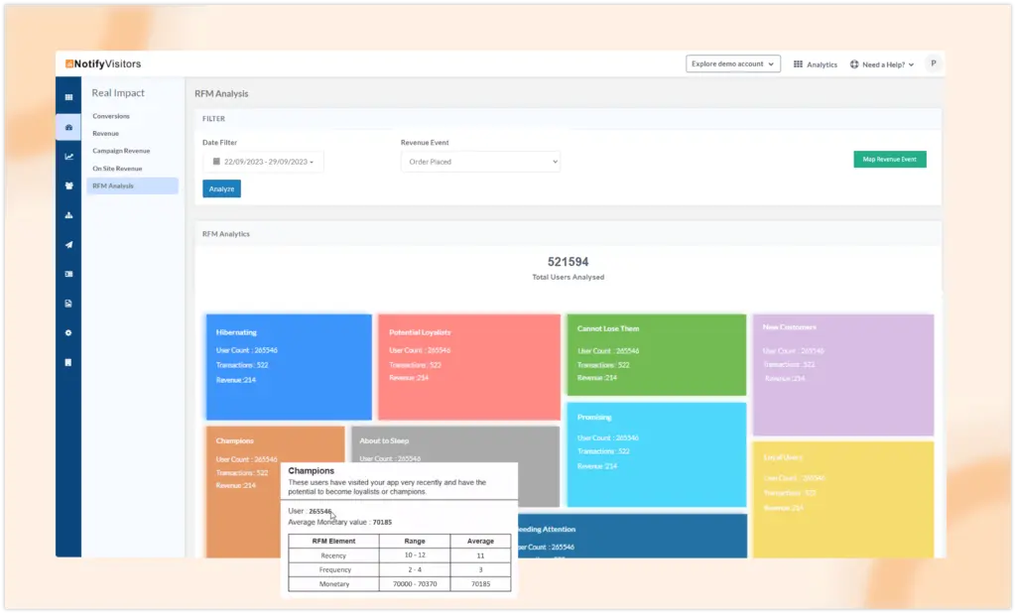Open the settings gear icon in sidebar
The height and width of the screenshot is (614, 1016).
point(68,332)
